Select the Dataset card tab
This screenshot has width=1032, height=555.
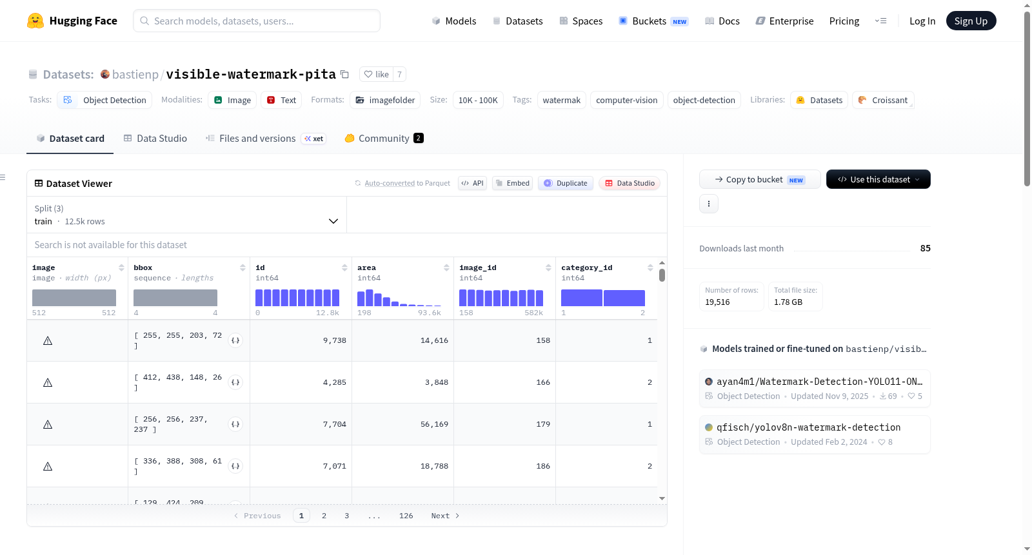(x=70, y=139)
